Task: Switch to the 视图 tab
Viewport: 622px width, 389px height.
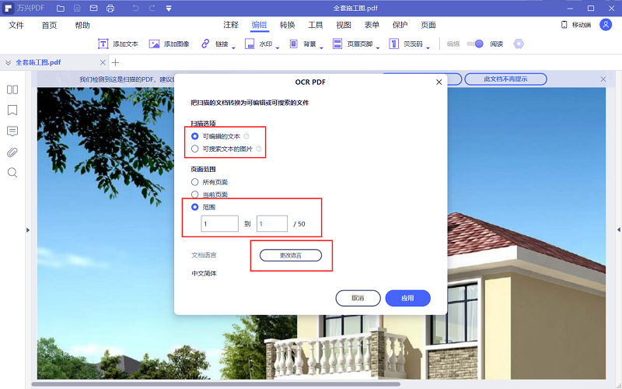Action: point(344,25)
